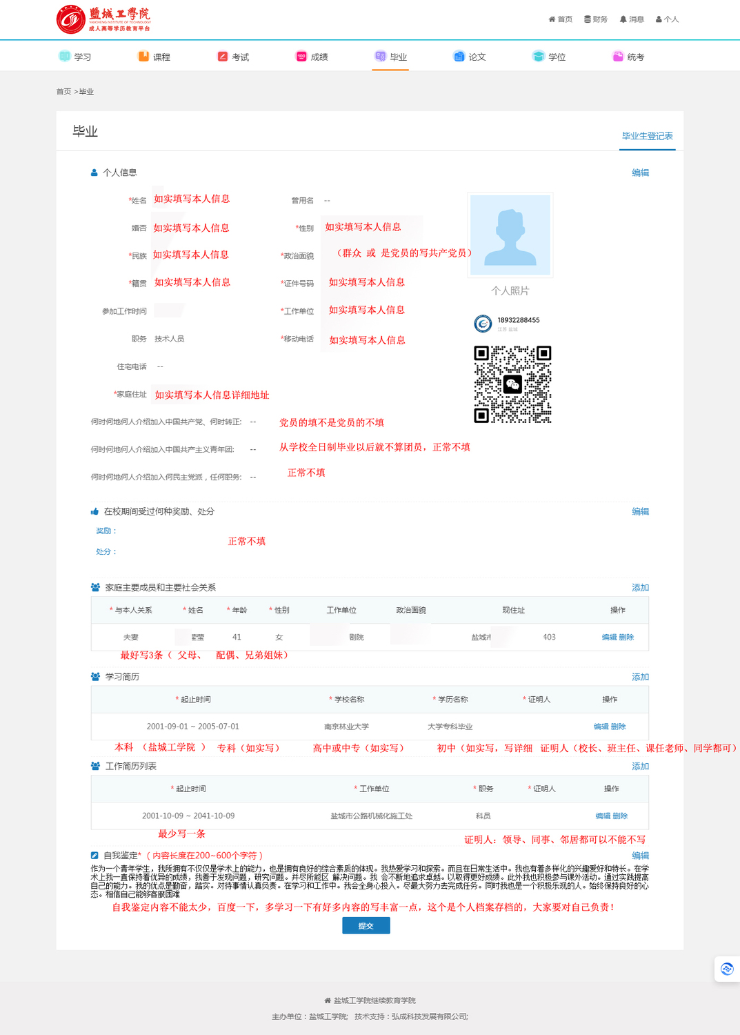Open the 学位 navigation icon

(x=539, y=57)
